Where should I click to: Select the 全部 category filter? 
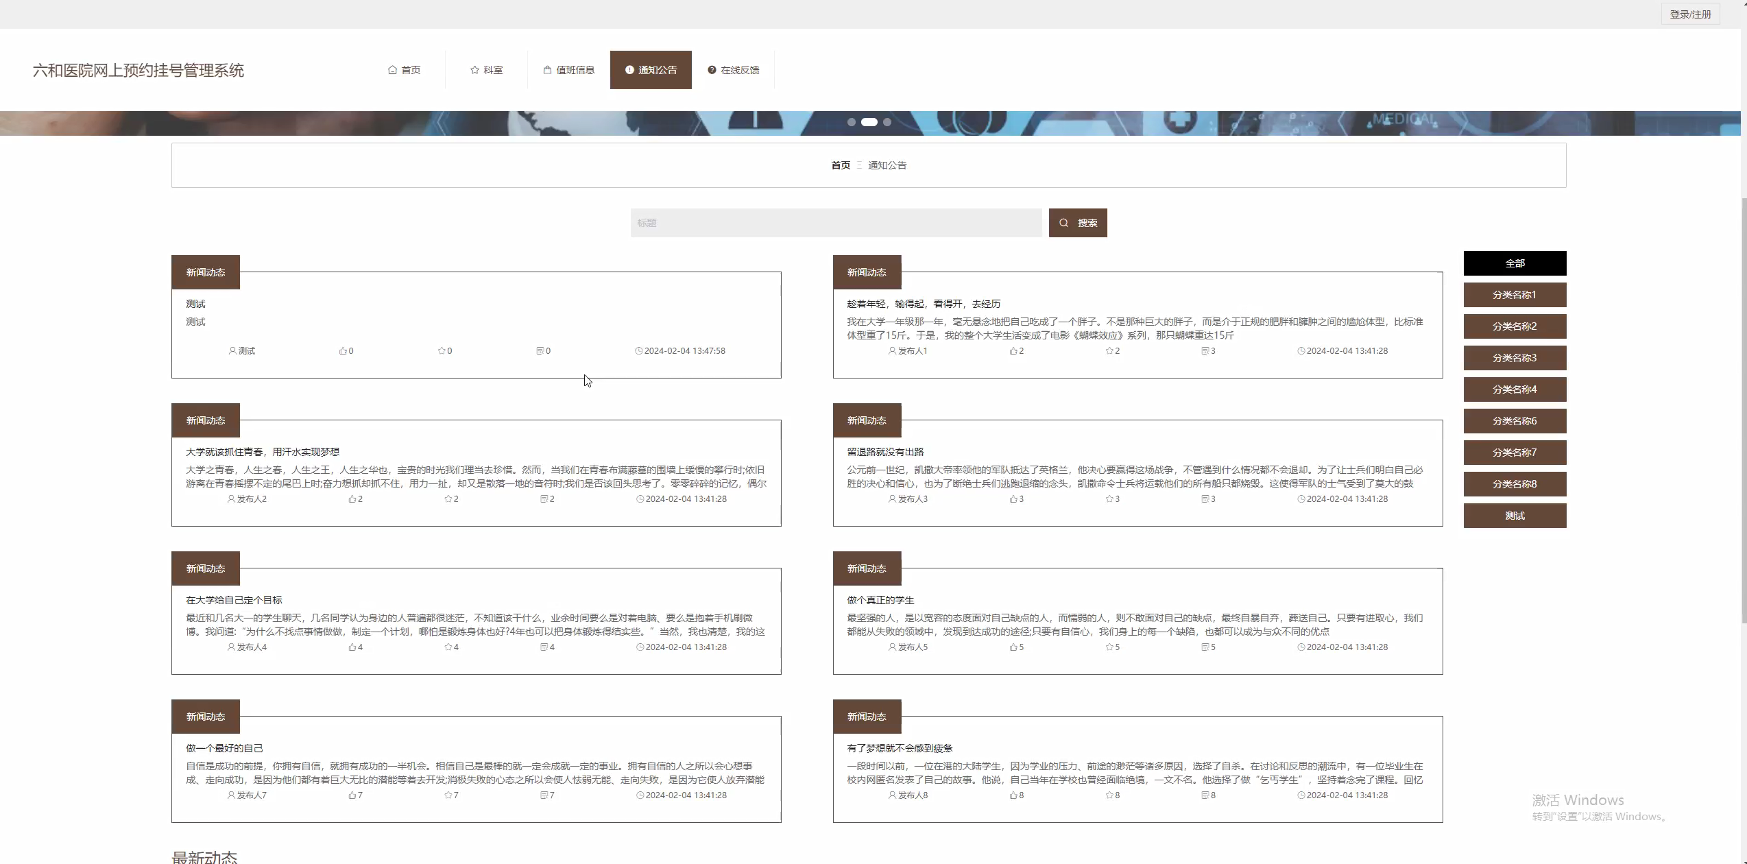(x=1515, y=263)
